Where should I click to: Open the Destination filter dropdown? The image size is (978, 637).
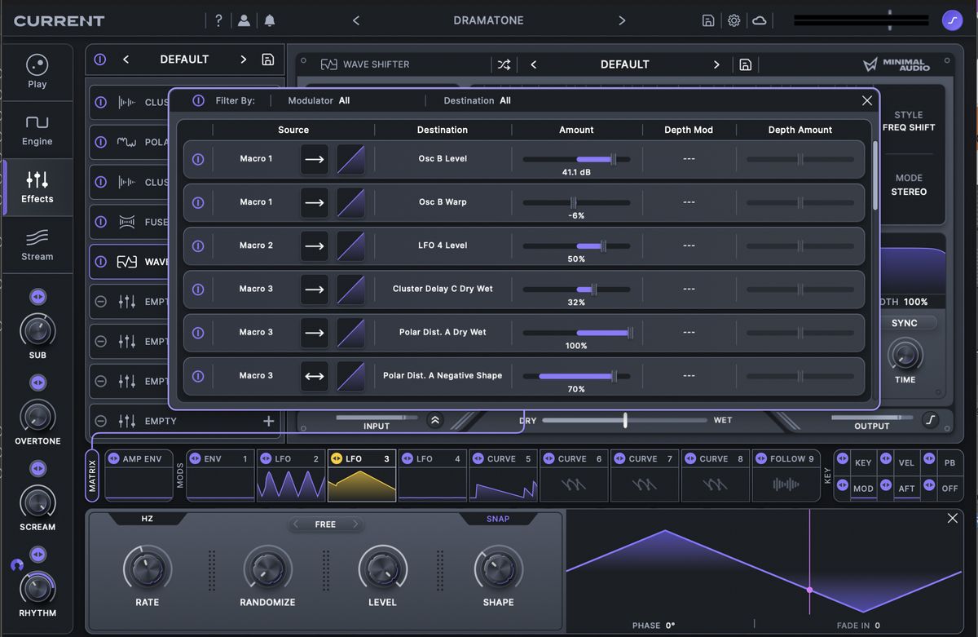[x=506, y=100]
